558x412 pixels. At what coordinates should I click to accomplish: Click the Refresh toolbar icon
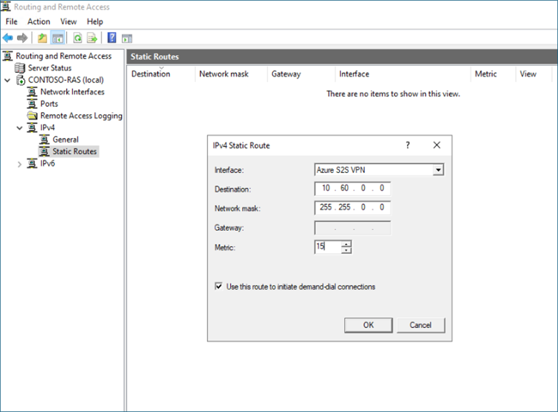click(x=77, y=38)
